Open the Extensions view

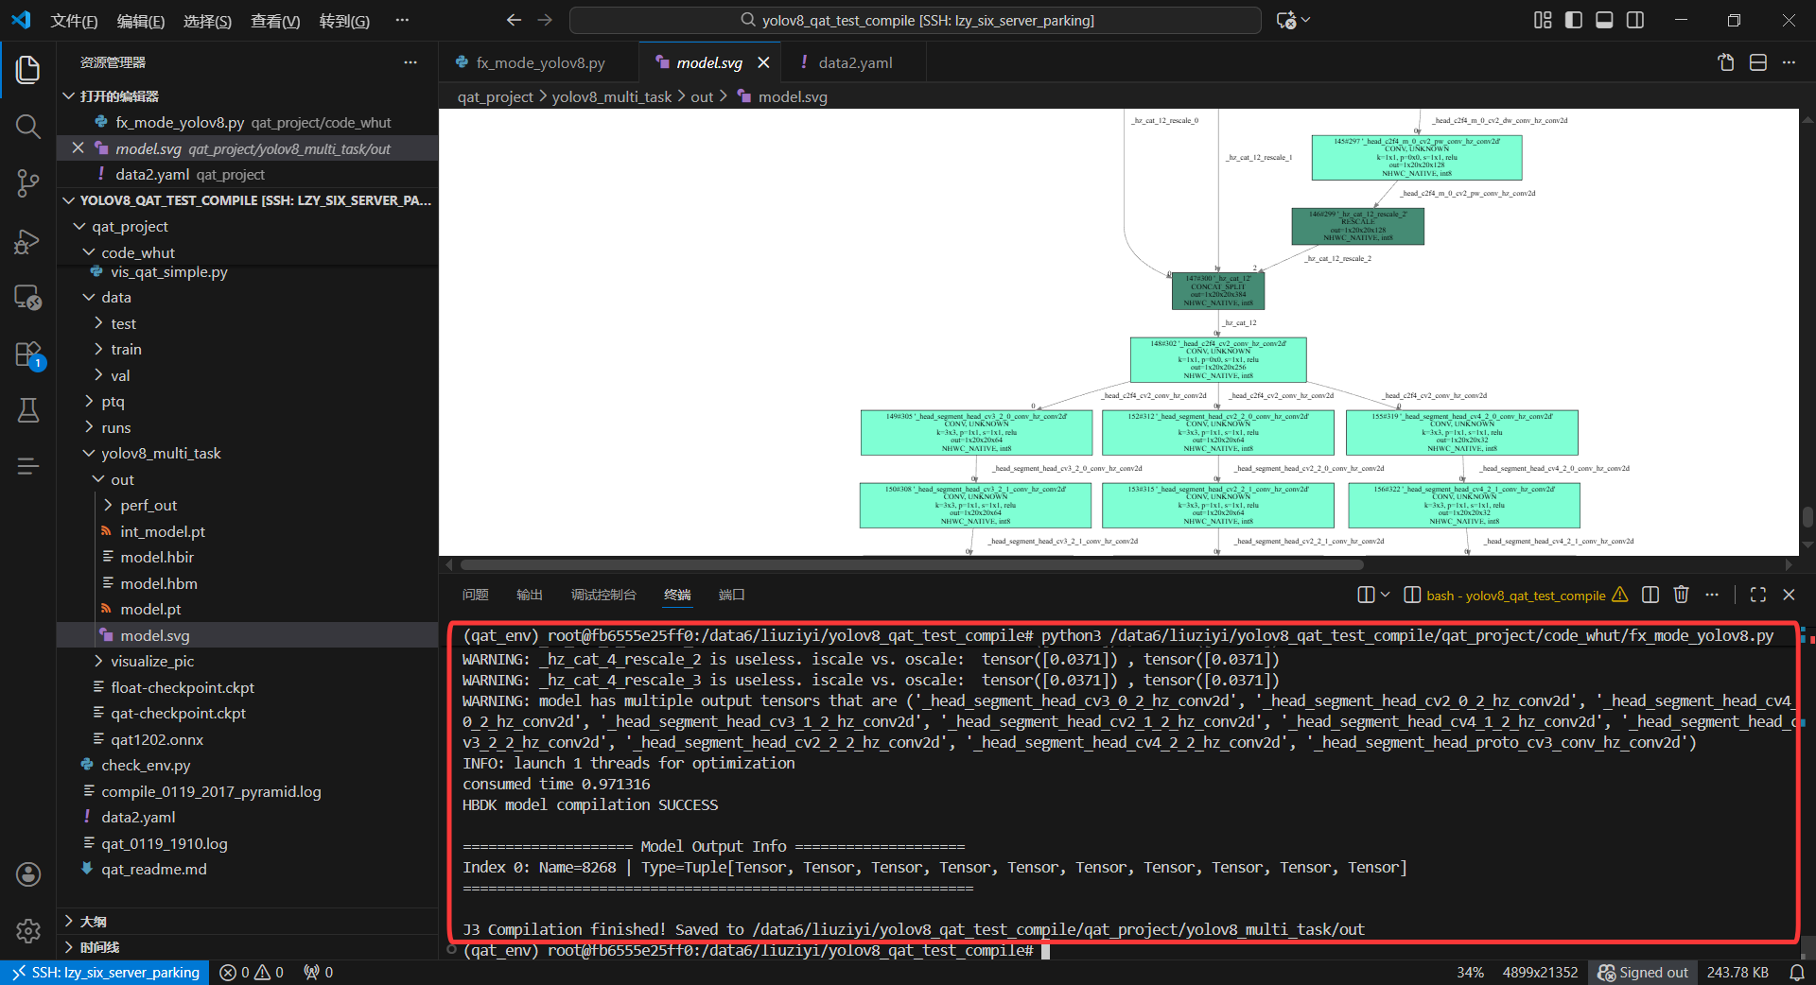pos(27,354)
